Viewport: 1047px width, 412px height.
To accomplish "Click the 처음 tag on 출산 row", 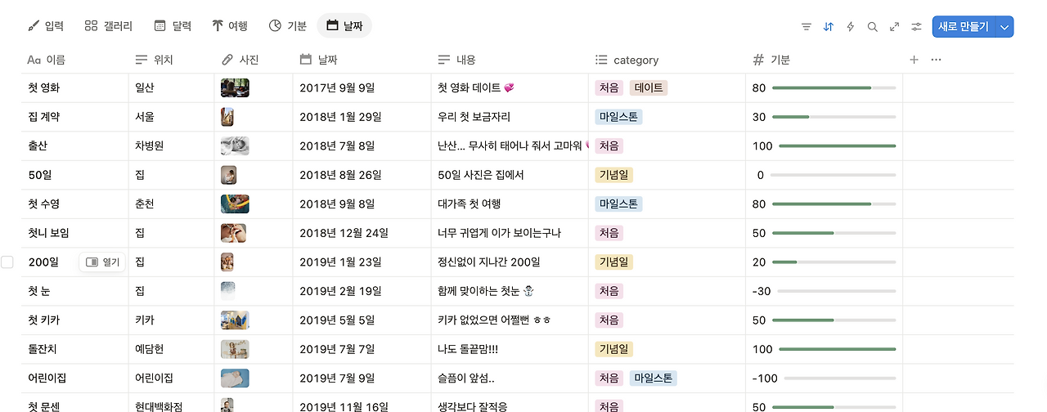I will click(609, 146).
